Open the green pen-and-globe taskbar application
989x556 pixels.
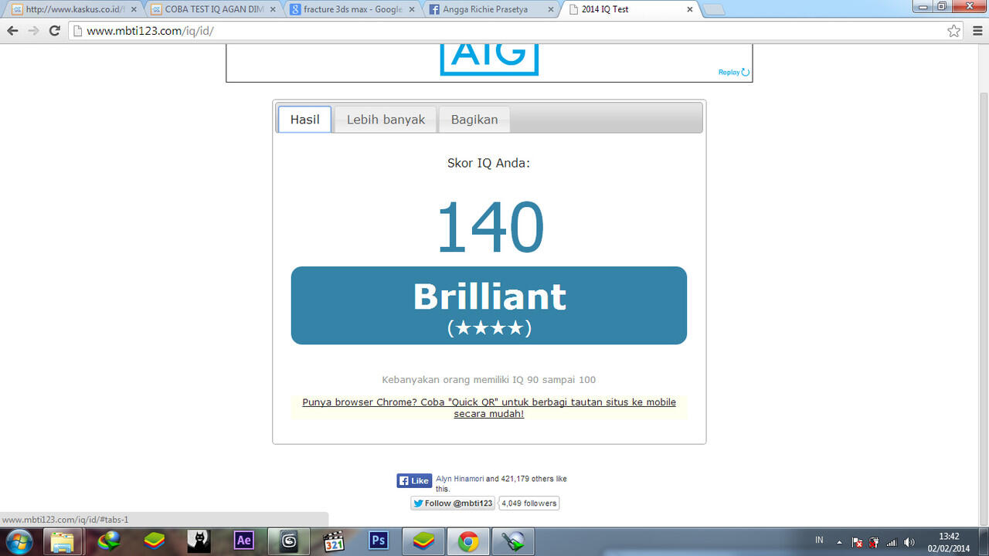(513, 541)
